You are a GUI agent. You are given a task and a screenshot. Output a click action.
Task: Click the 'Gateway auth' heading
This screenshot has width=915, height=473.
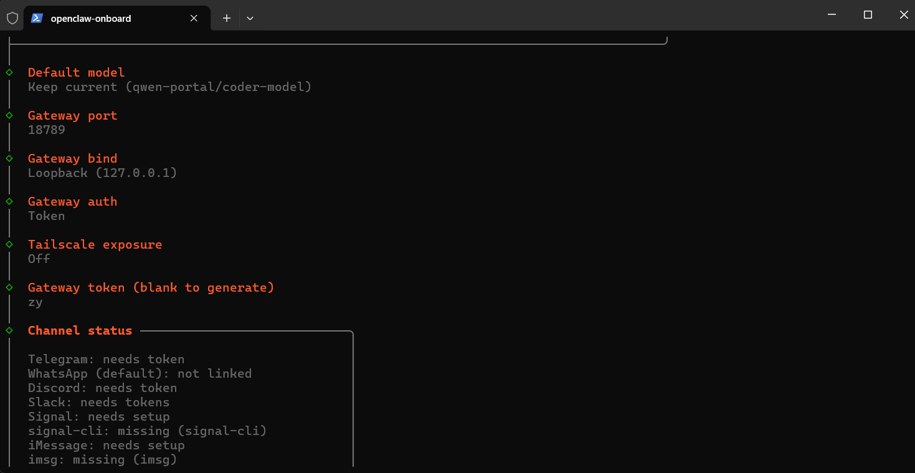tap(72, 201)
